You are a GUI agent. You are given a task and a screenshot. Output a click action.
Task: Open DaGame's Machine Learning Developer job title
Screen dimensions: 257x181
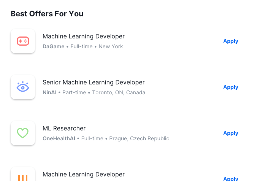(x=84, y=37)
